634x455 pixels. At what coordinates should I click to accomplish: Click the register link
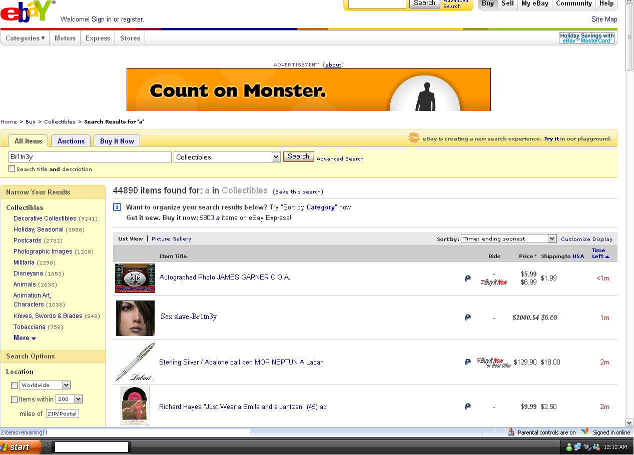pyautogui.click(x=132, y=19)
